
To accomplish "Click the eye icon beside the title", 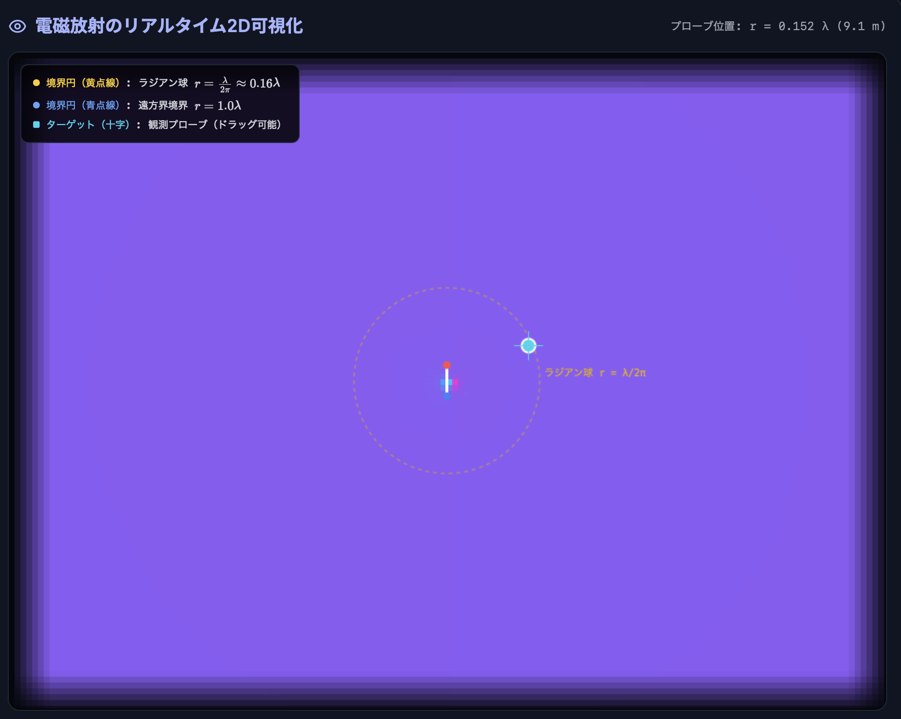I will pos(18,26).
